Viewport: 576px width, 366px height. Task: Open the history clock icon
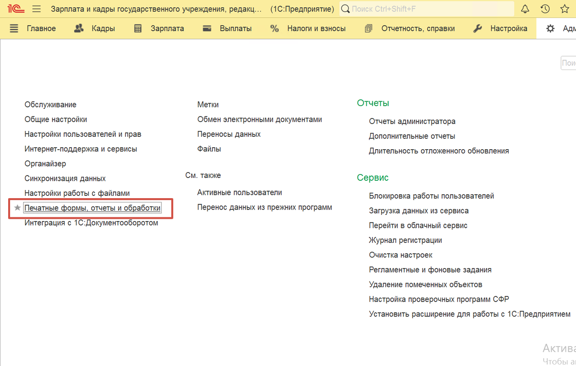tap(545, 9)
